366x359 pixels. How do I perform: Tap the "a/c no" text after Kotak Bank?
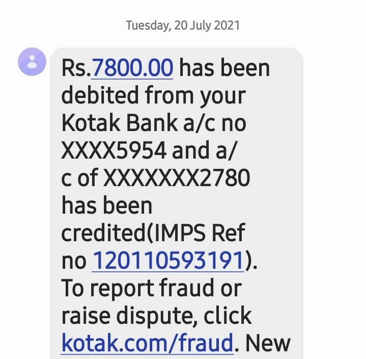(214, 122)
